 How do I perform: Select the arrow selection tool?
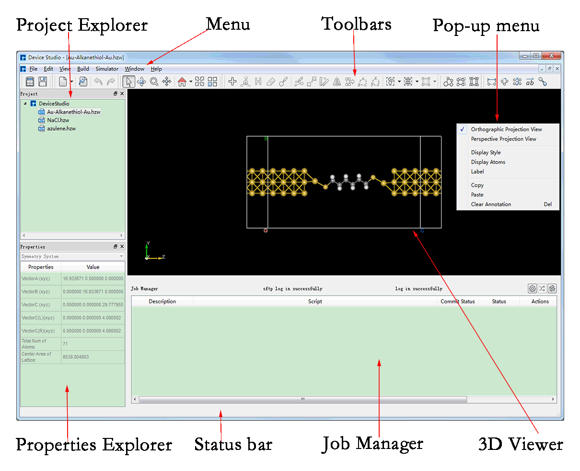coord(128,81)
